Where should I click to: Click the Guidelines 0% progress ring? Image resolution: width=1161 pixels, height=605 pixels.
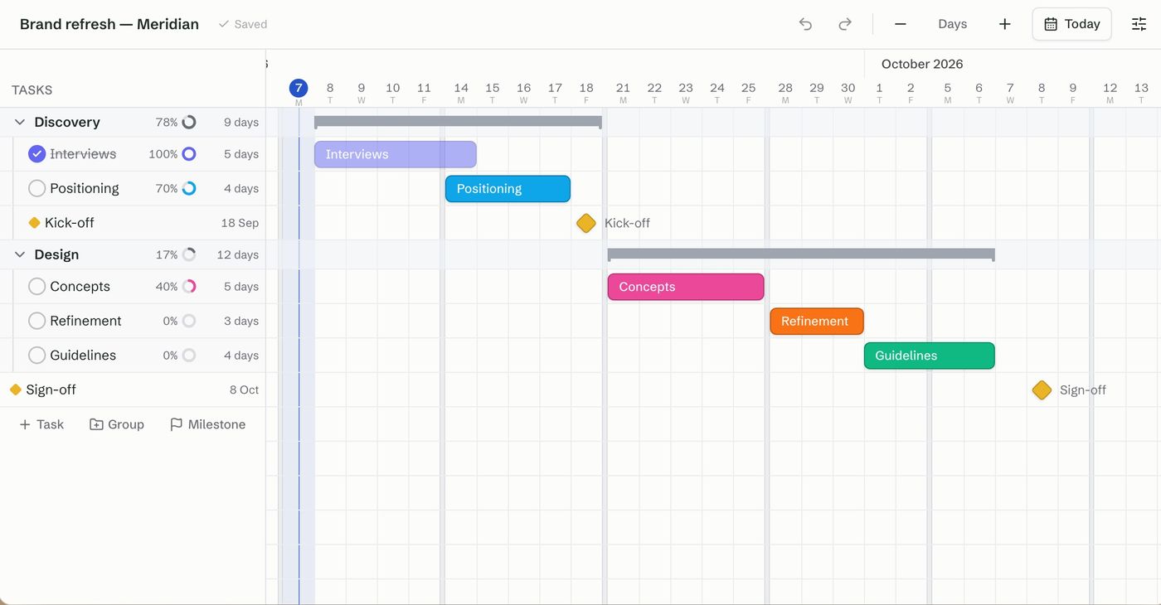tap(189, 356)
